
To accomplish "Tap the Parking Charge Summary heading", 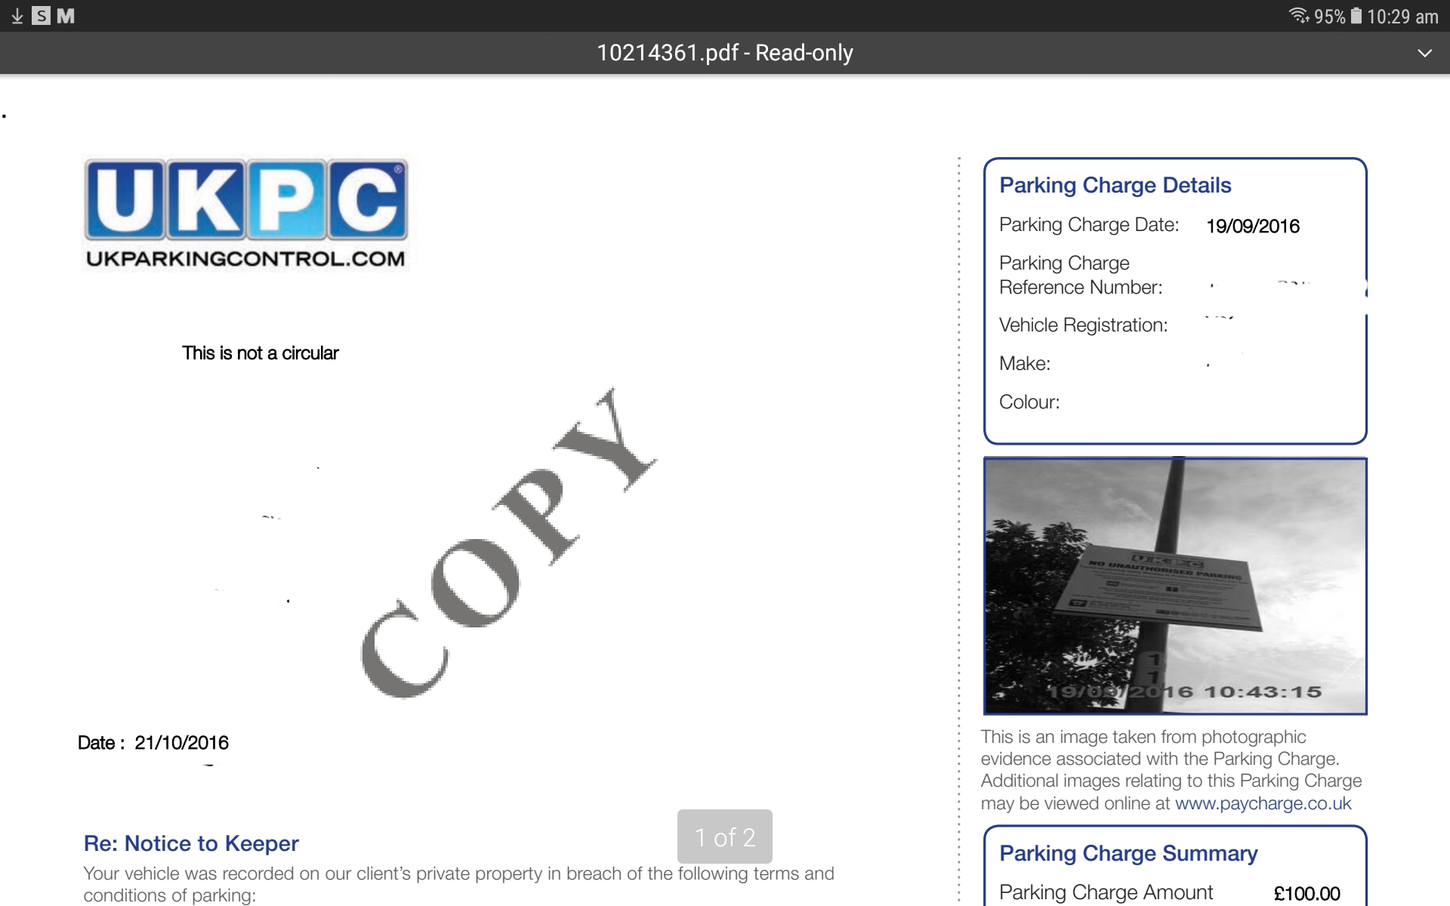I will 1128,853.
